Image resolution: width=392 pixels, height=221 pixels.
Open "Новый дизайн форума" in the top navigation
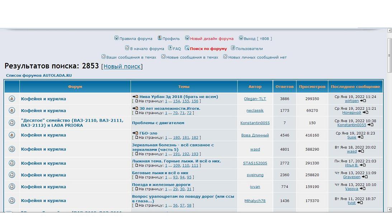[x=212, y=39]
